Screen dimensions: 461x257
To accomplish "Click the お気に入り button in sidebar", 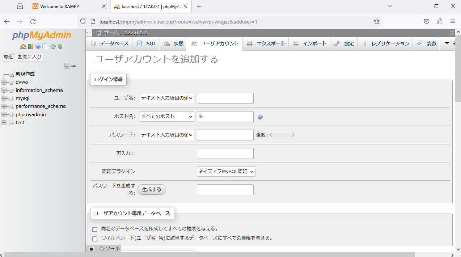I will pyautogui.click(x=30, y=56).
